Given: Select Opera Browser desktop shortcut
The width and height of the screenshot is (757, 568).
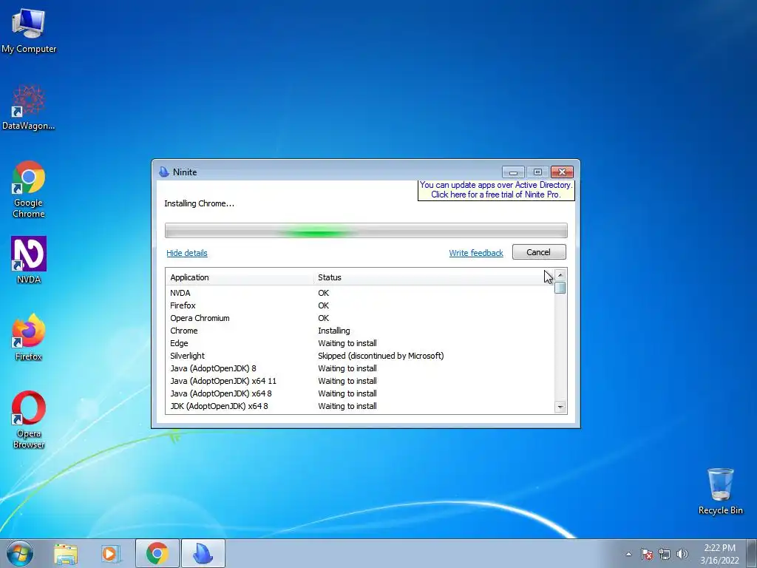Looking at the screenshot, I should 29,419.
